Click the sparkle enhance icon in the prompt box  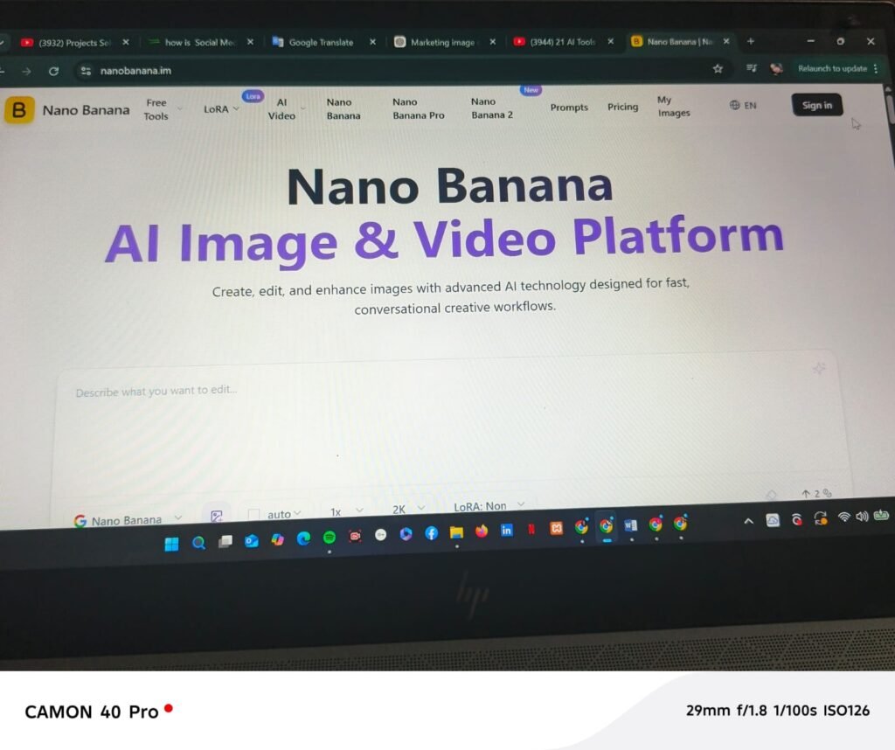(819, 369)
